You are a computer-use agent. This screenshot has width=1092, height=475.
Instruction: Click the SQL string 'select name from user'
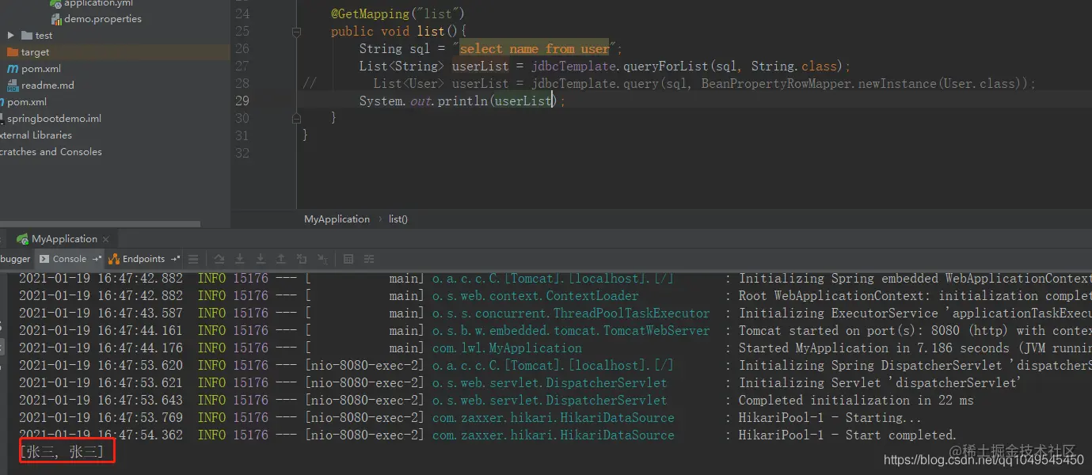[x=535, y=49]
